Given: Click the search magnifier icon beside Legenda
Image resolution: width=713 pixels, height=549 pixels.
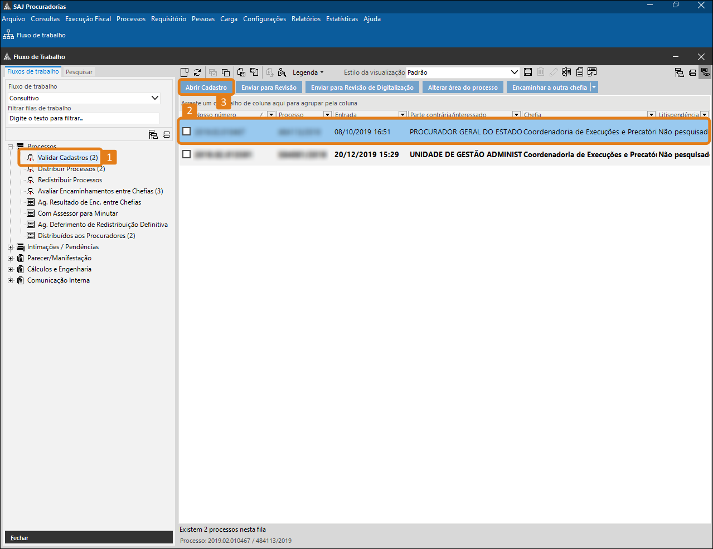Looking at the screenshot, I should coord(282,72).
